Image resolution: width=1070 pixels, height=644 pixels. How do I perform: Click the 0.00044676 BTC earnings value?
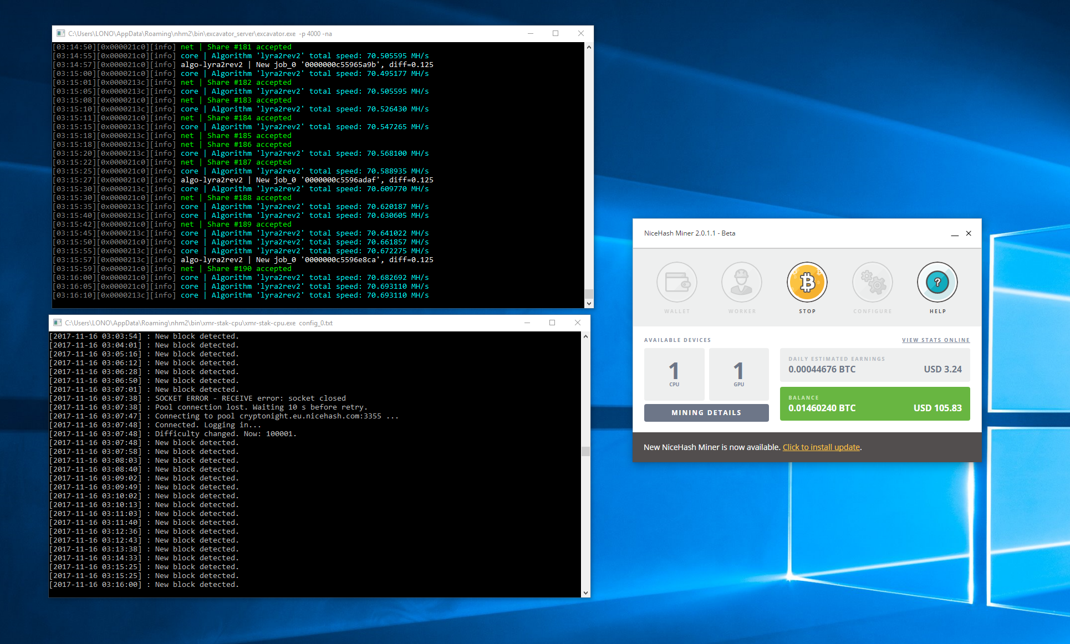click(822, 370)
